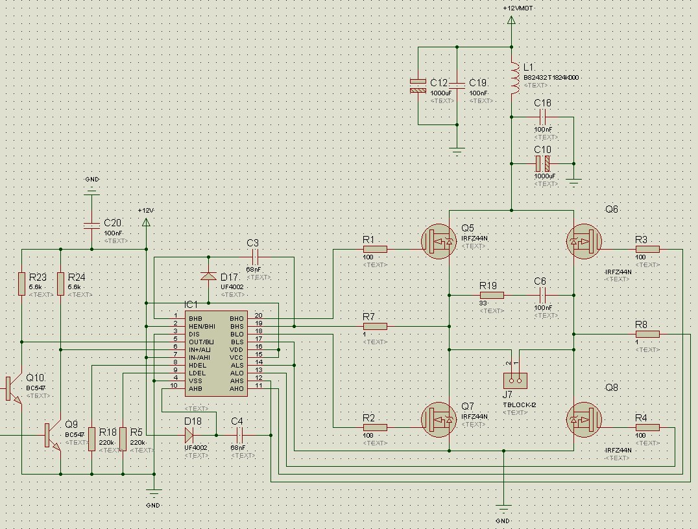Click the IRFZ44N label beside Q5
This screenshot has width=698, height=529.
[475, 239]
